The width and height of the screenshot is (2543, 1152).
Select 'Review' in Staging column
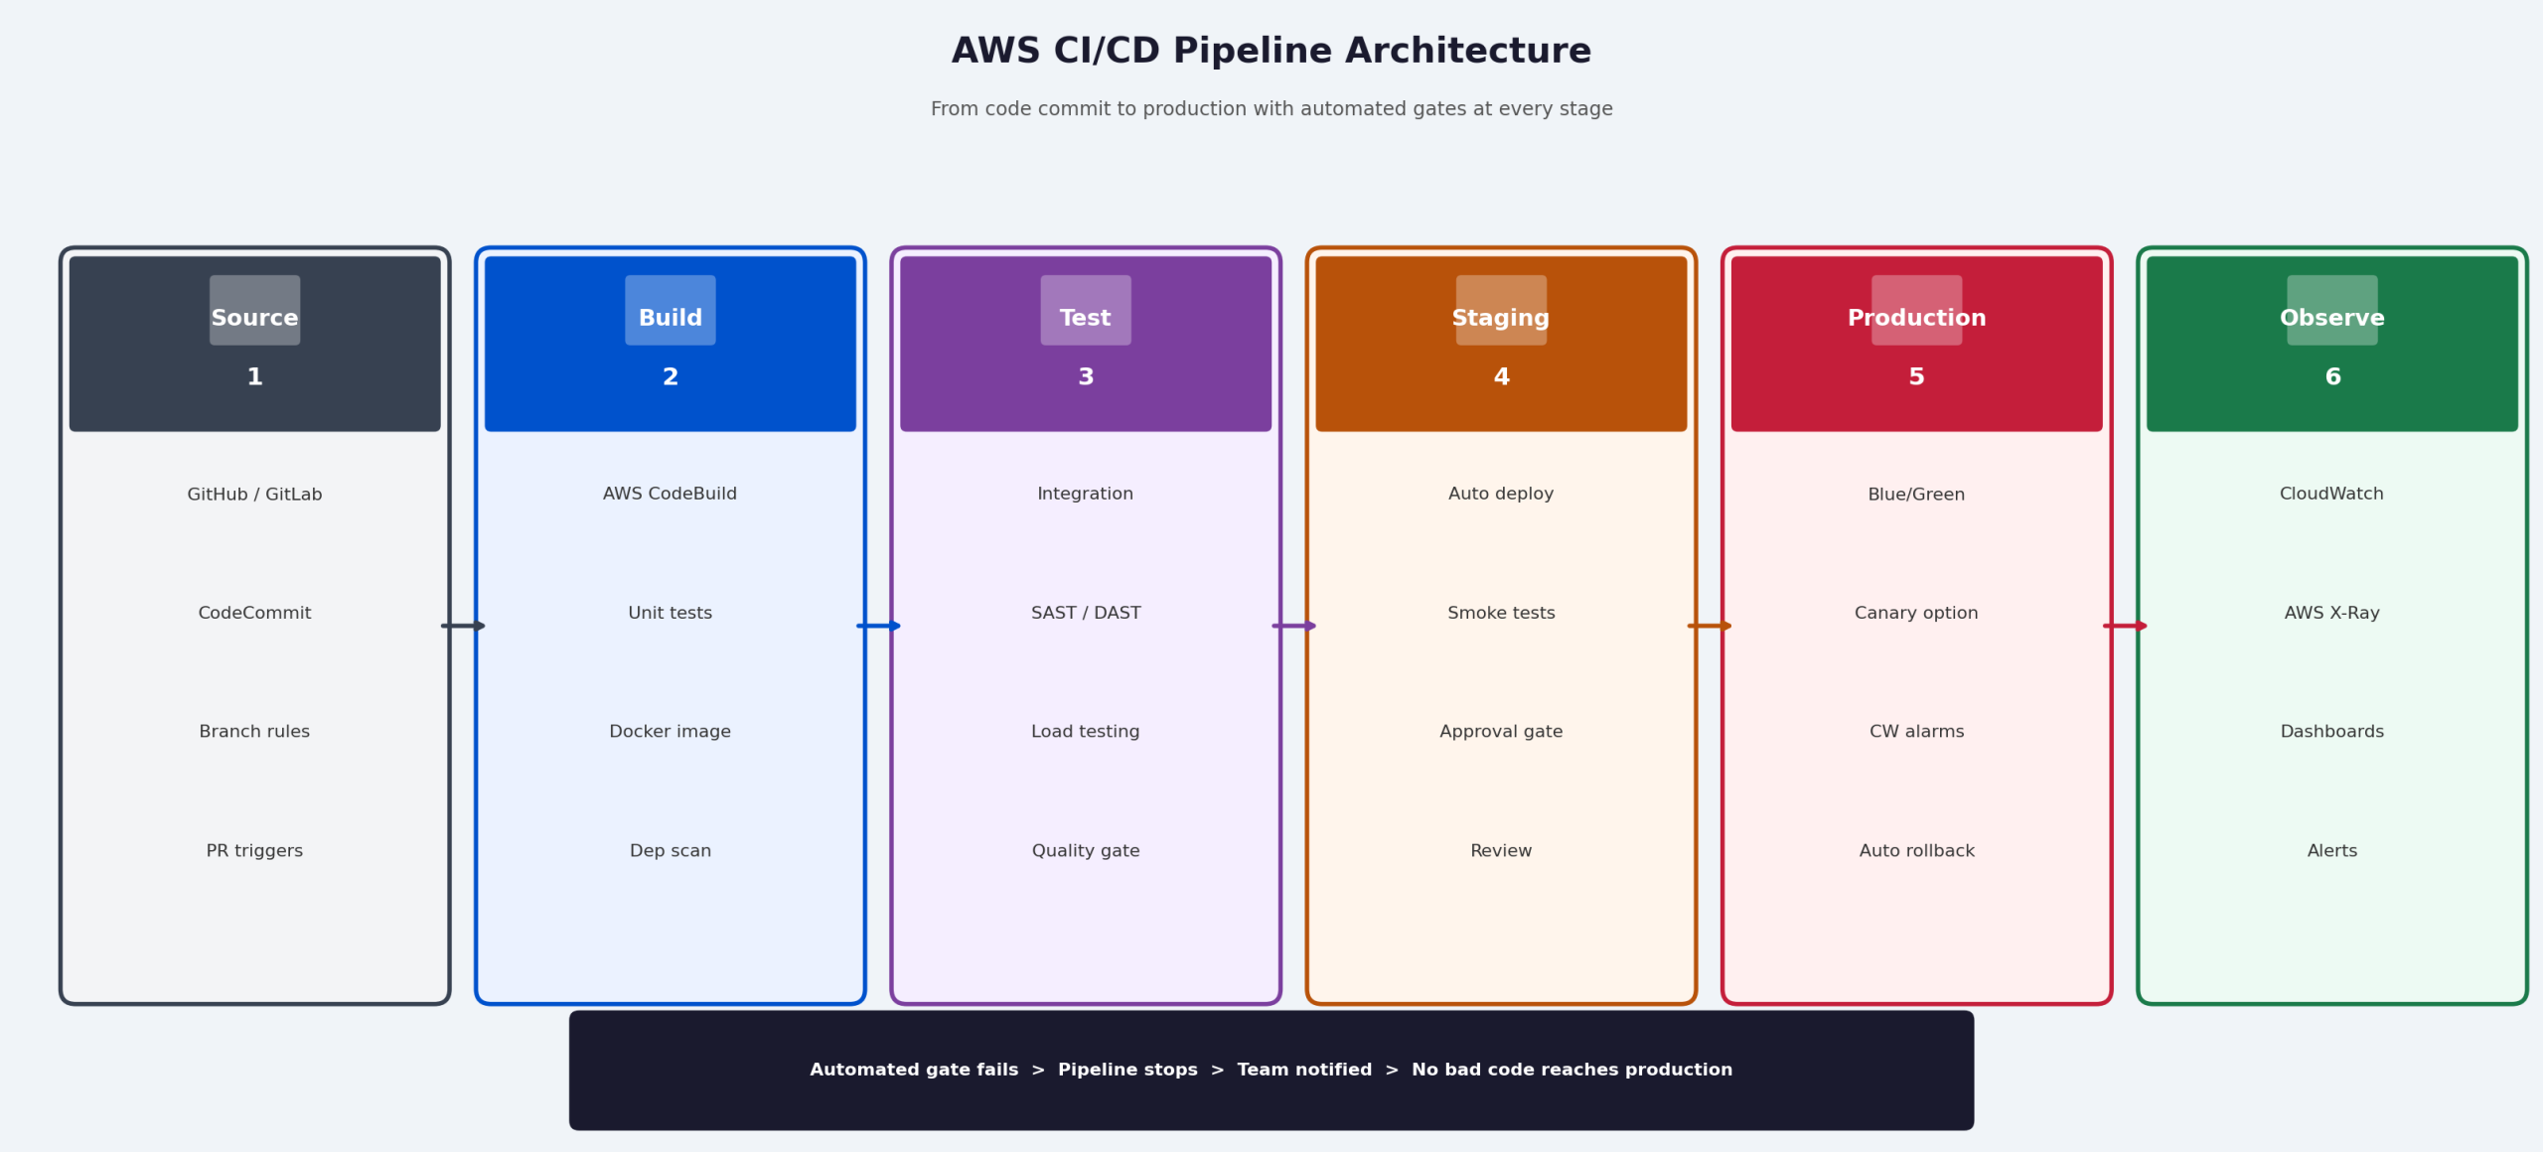pyautogui.click(x=1501, y=851)
